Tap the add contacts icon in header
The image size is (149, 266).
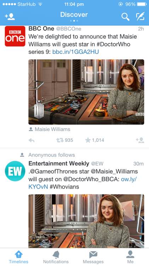[10, 17]
